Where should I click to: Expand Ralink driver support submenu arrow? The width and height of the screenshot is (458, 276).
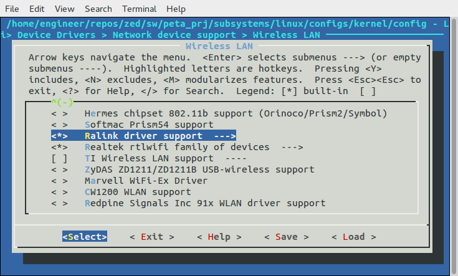click(x=225, y=136)
